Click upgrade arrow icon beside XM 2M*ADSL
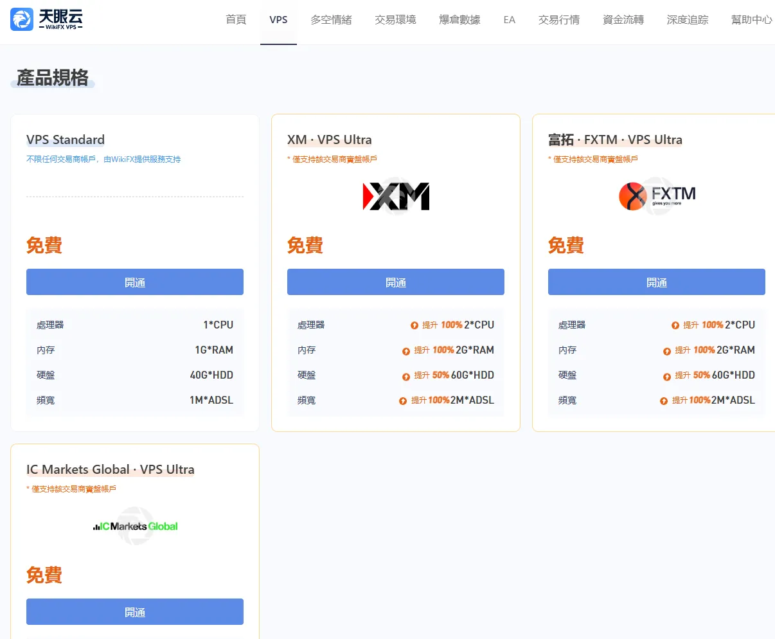775x639 pixels. click(403, 401)
